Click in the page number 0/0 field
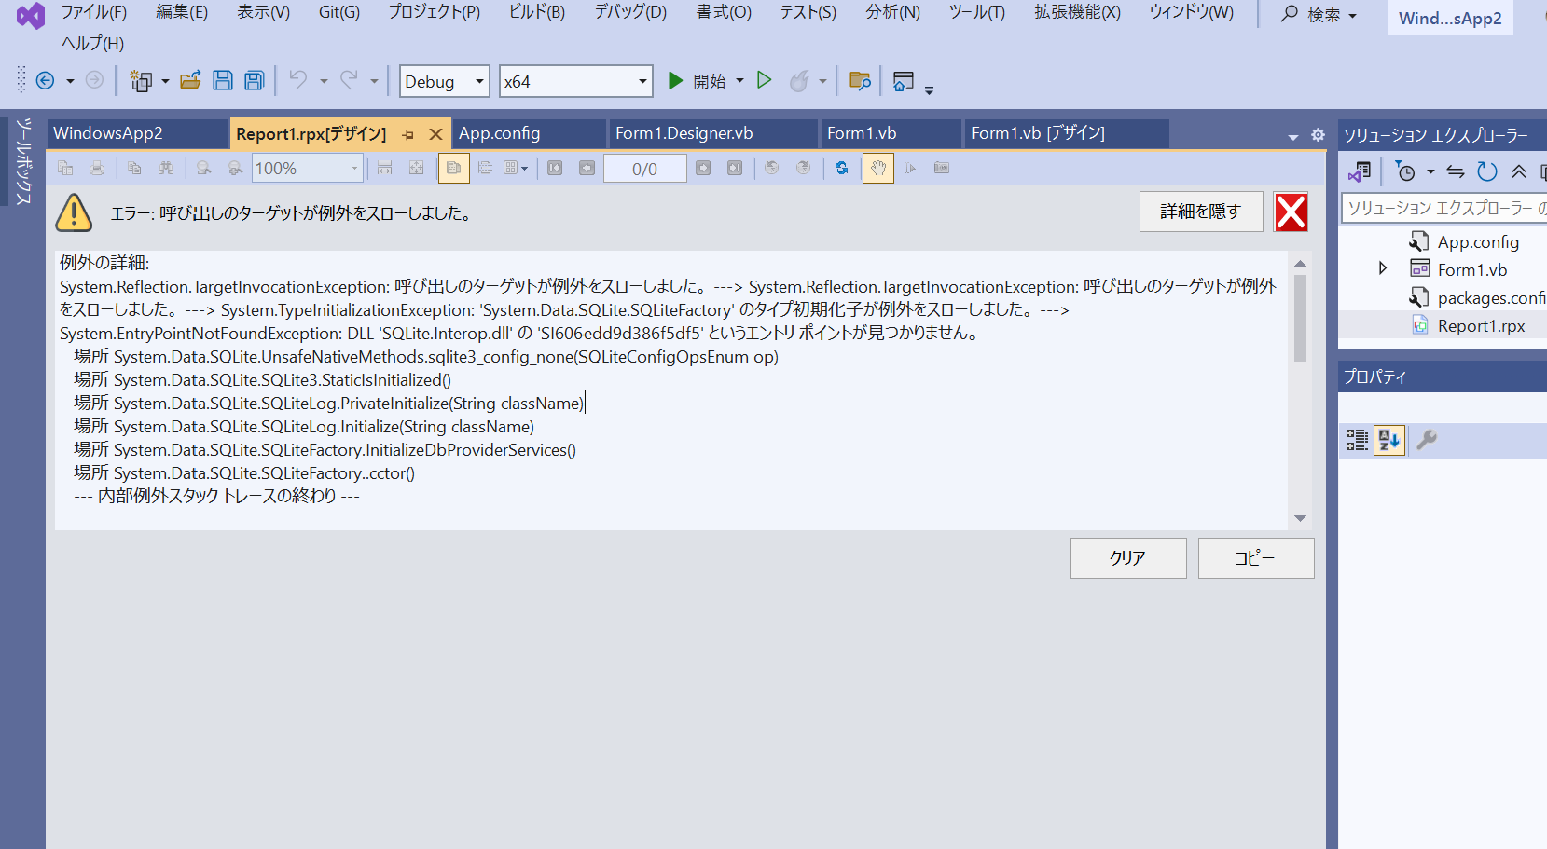The image size is (1547, 849). click(644, 168)
